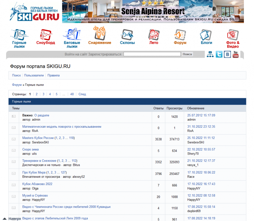Open Математическая модель поворота с проскальзыванием topic

tap(62, 127)
